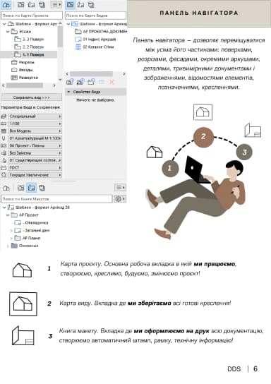This screenshot has width=271, height=384.
Task: Open the options menu button in bottom Layout Book panel
Action: pos(120,188)
